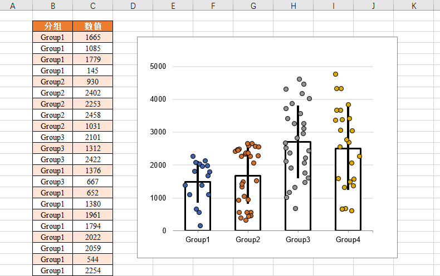The height and width of the screenshot is (276, 440).
Task: Click the 5000 y-axis label
Action: pos(158,66)
